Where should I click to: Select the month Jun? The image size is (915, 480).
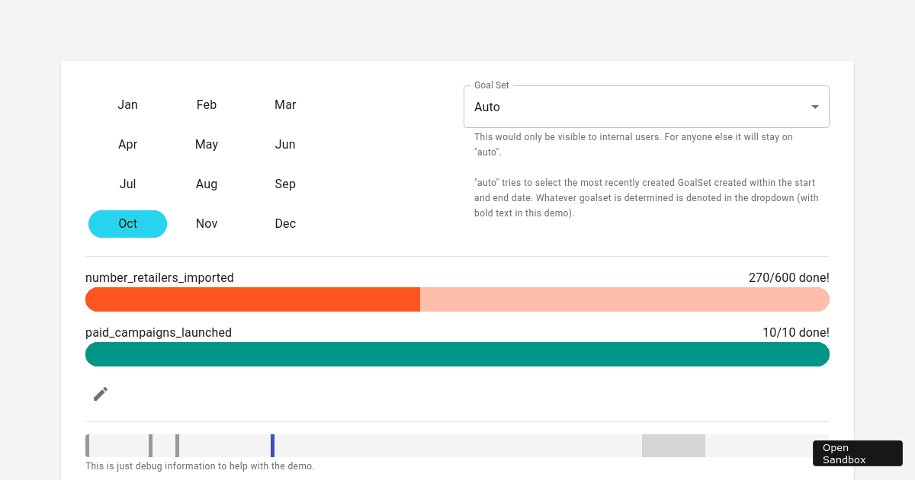(x=284, y=144)
